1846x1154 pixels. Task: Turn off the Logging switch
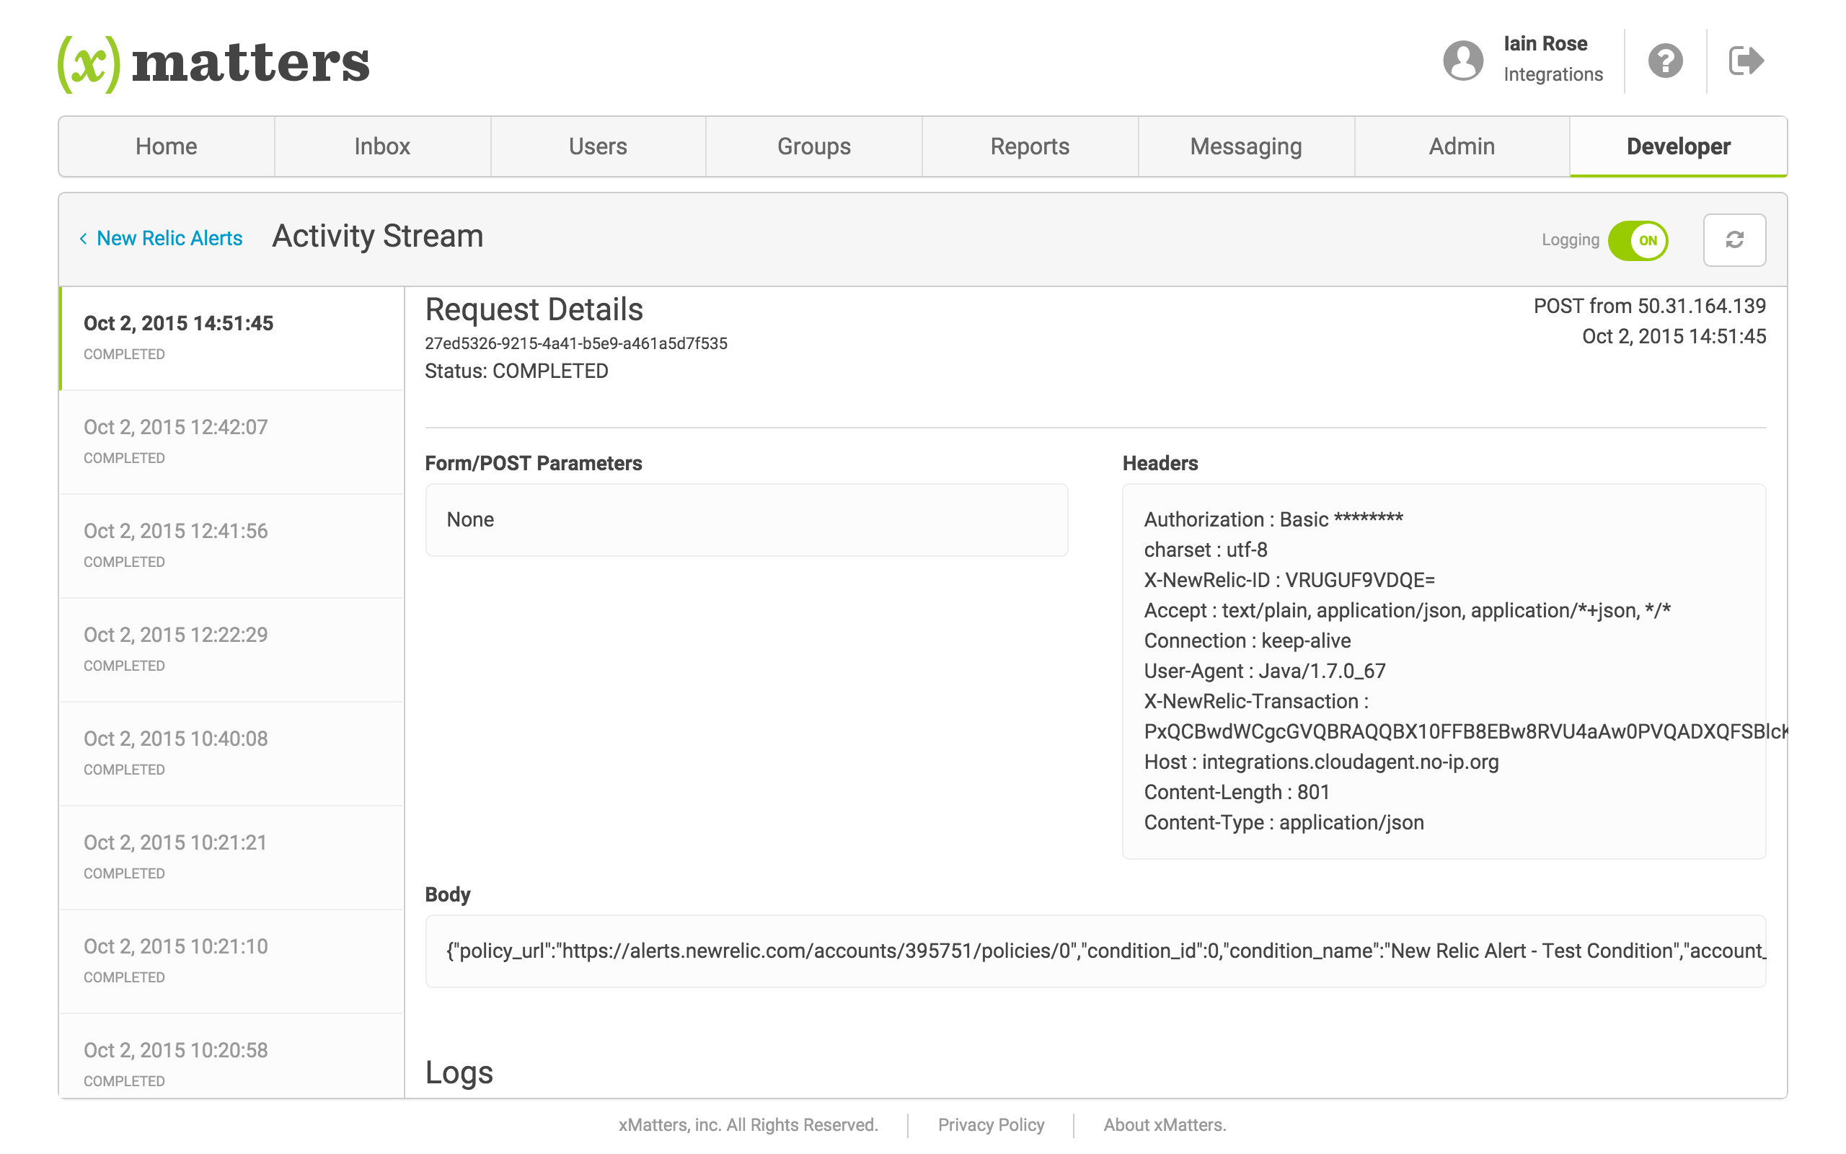[1638, 240]
